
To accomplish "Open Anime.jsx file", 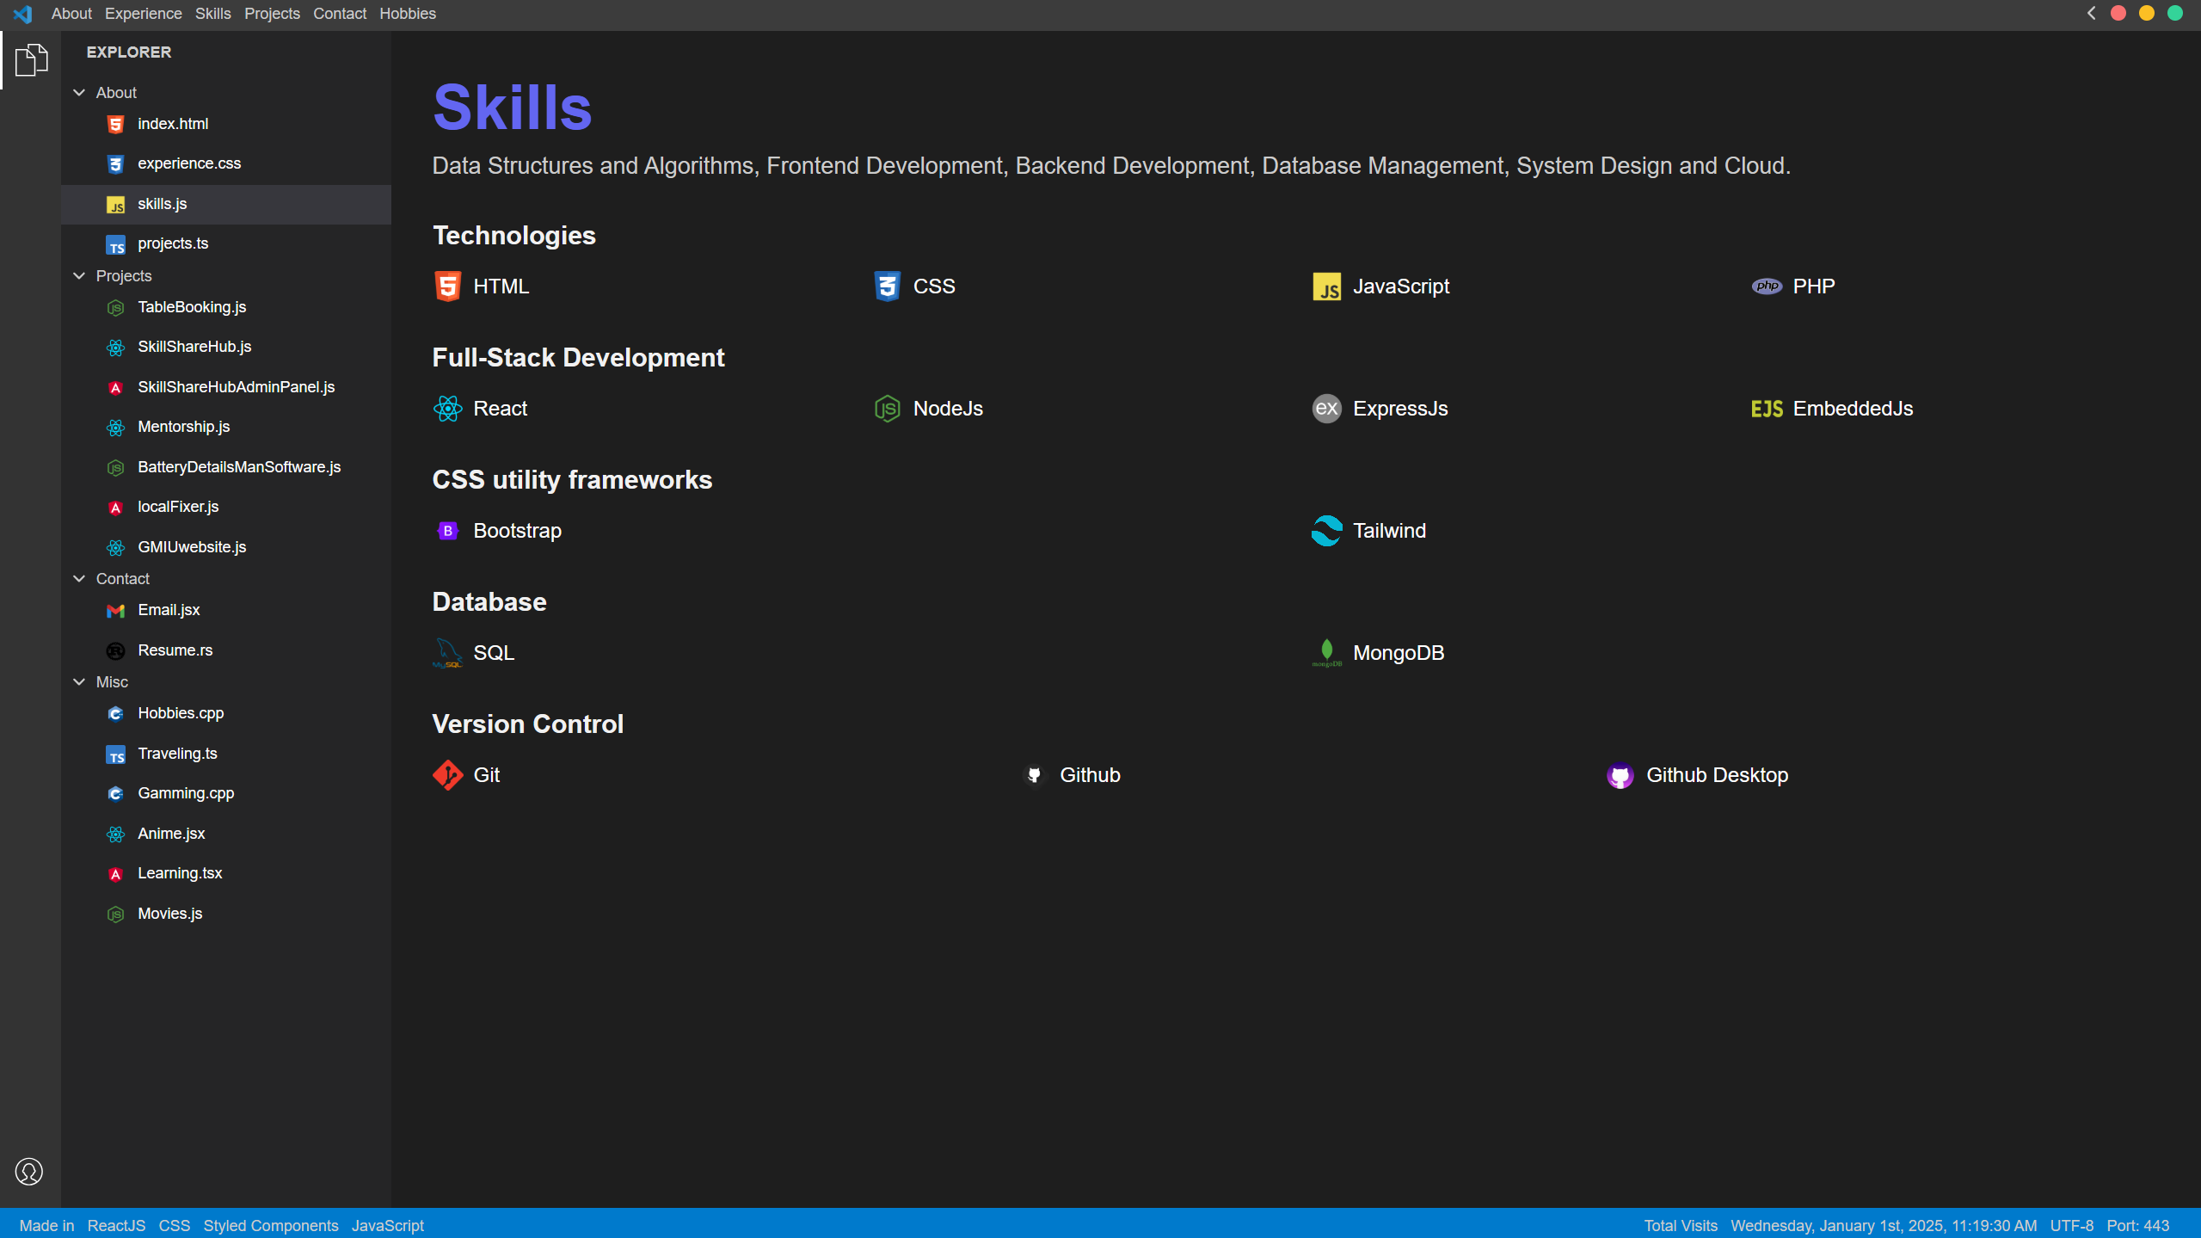I will [x=226, y=834].
